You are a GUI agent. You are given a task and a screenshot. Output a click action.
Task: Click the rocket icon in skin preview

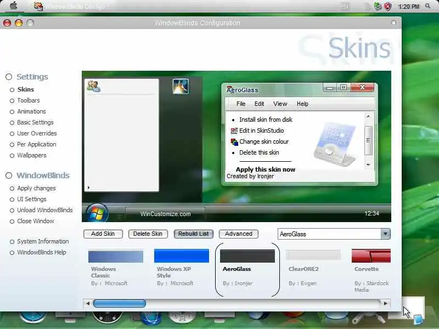[181, 86]
